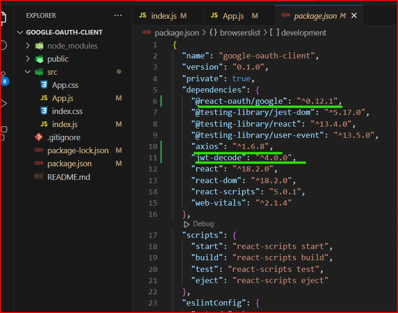398x313 pixels.
Task: Click the npm icon beside package-lock.json
Action: coord(38,150)
